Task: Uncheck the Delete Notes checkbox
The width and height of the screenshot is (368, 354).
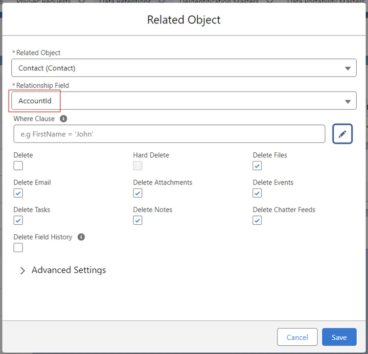Action: point(138,221)
